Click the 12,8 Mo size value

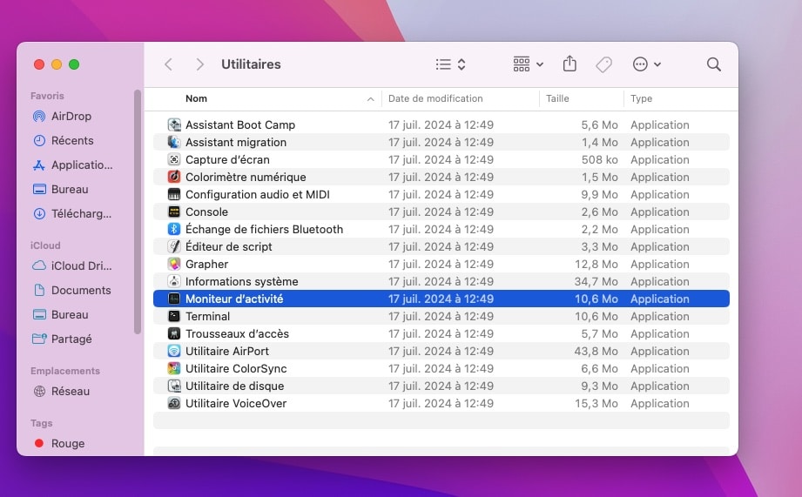pos(596,264)
